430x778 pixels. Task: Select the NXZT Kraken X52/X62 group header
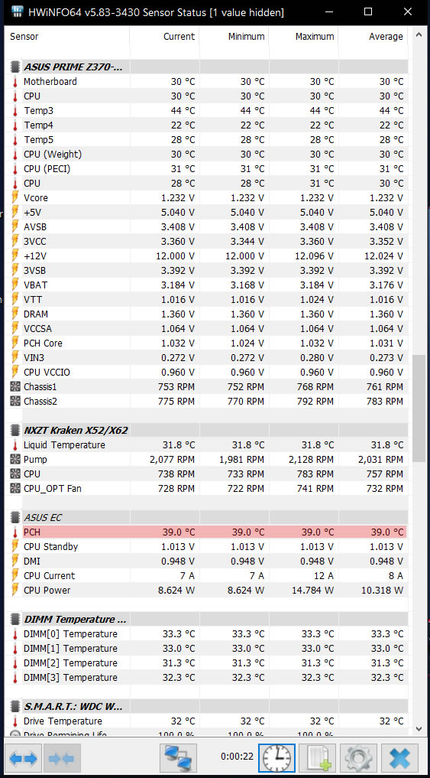point(209,430)
